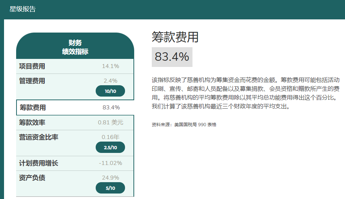Click the -11.02% growth value
The height and width of the screenshot is (199, 345).
[x=110, y=163]
